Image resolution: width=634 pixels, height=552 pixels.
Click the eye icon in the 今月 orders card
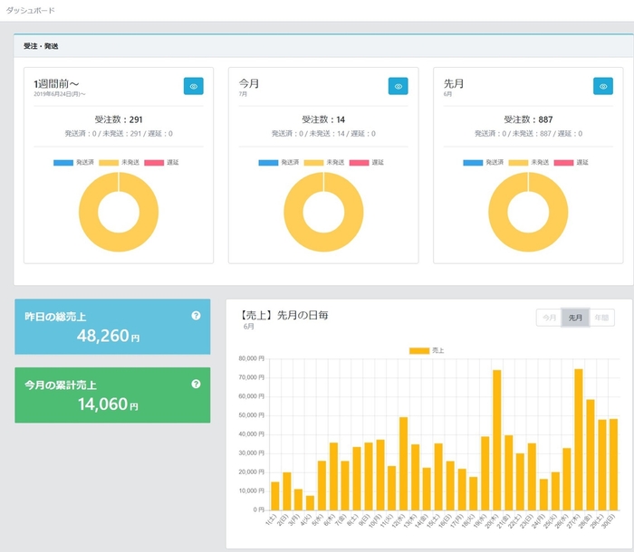399,86
